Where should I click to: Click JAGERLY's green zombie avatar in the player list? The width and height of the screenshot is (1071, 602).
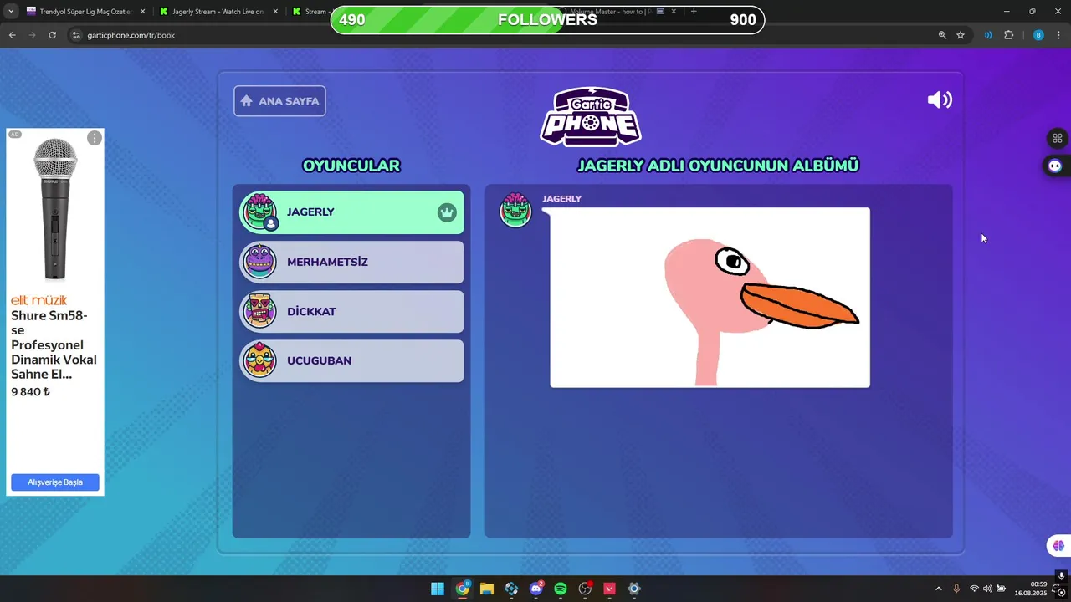coord(259,212)
